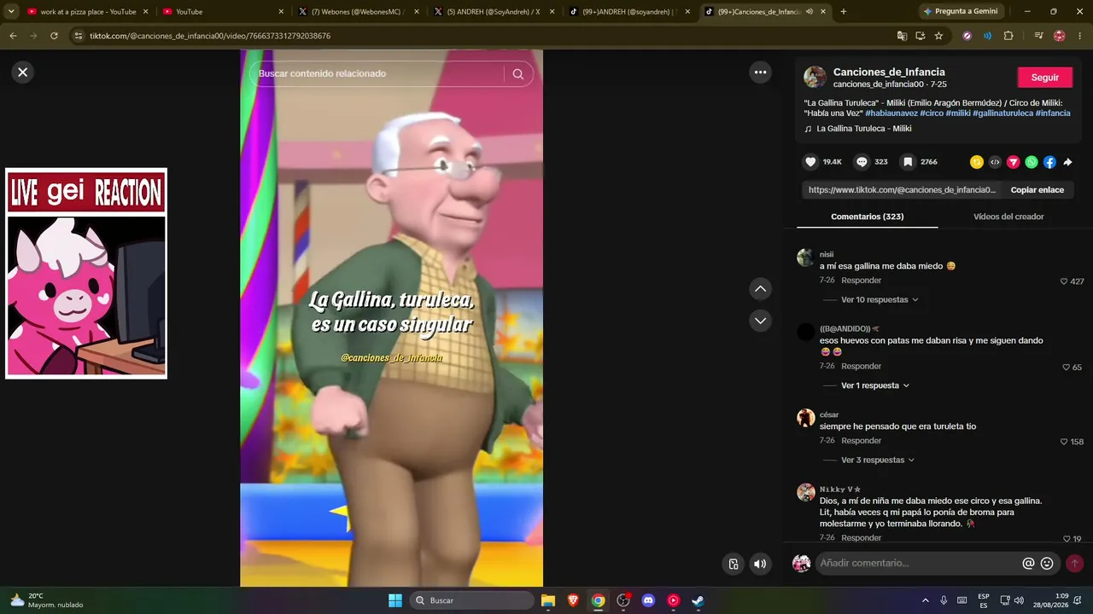Click the address bar URL

[210, 36]
